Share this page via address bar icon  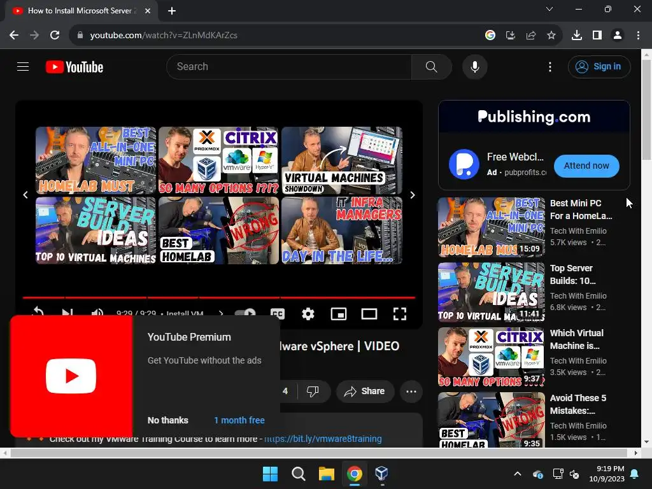[530, 36]
